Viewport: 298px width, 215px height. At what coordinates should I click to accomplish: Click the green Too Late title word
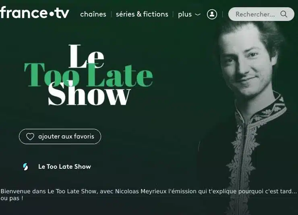tap(89, 75)
